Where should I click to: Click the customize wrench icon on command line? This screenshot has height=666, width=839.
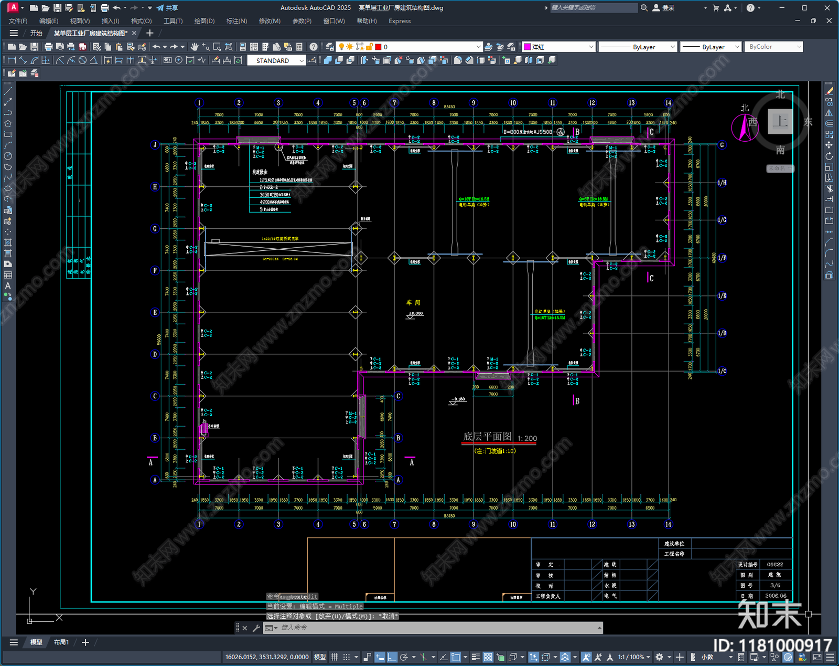pos(256,628)
